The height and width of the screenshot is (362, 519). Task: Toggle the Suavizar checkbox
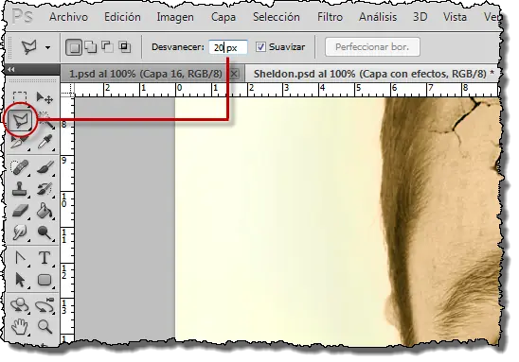[x=260, y=47]
